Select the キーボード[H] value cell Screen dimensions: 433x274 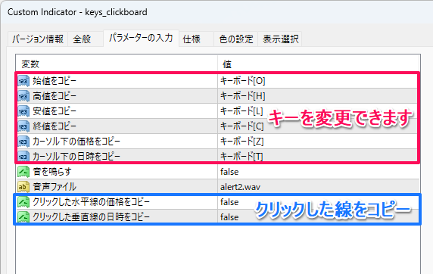pos(318,96)
